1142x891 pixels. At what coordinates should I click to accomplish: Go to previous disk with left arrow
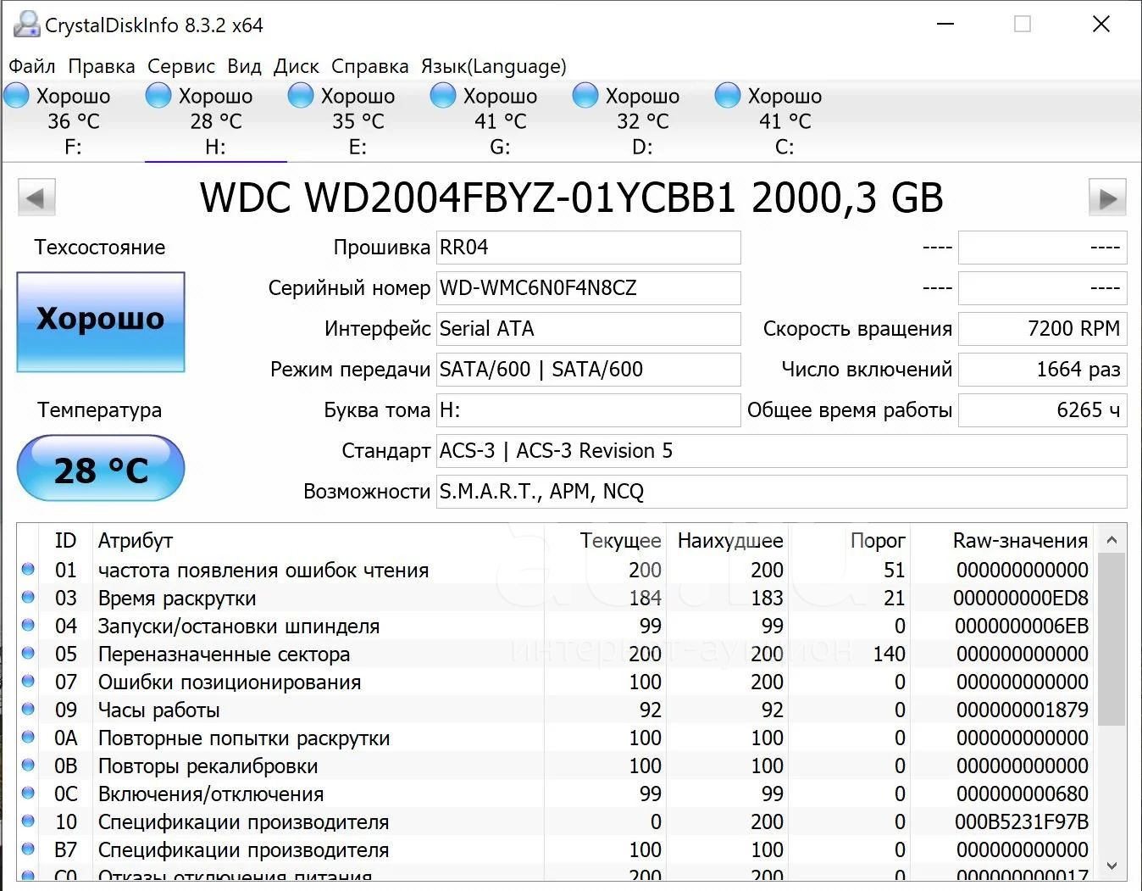pyautogui.click(x=36, y=198)
